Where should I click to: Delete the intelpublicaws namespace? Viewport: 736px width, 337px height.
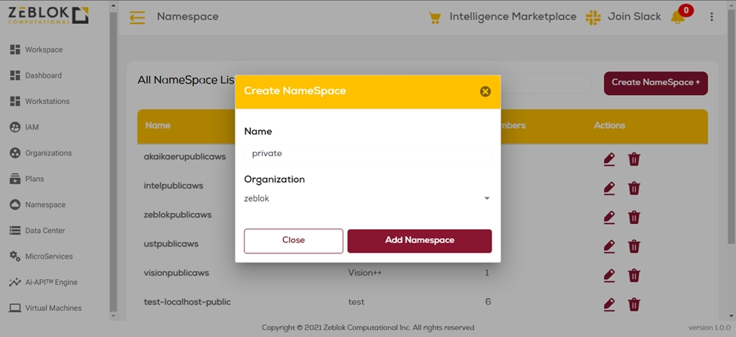point(634,188)
